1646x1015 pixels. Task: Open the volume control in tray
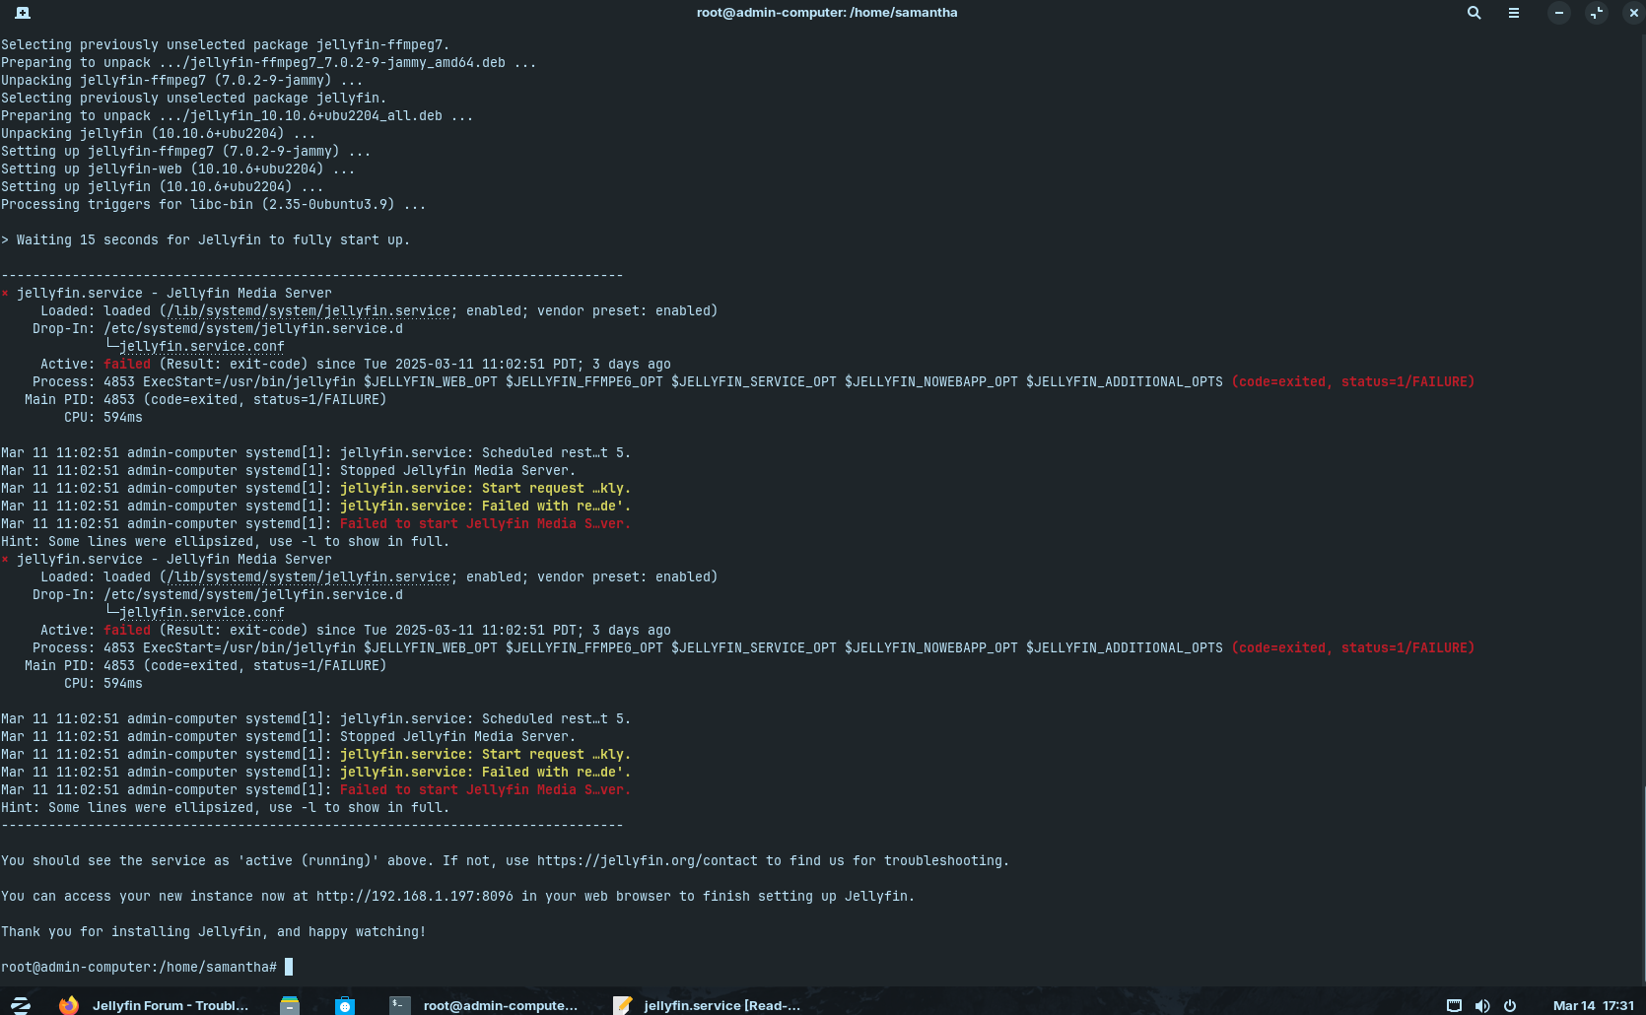pyautogui.click(x=1481, y=1005)
